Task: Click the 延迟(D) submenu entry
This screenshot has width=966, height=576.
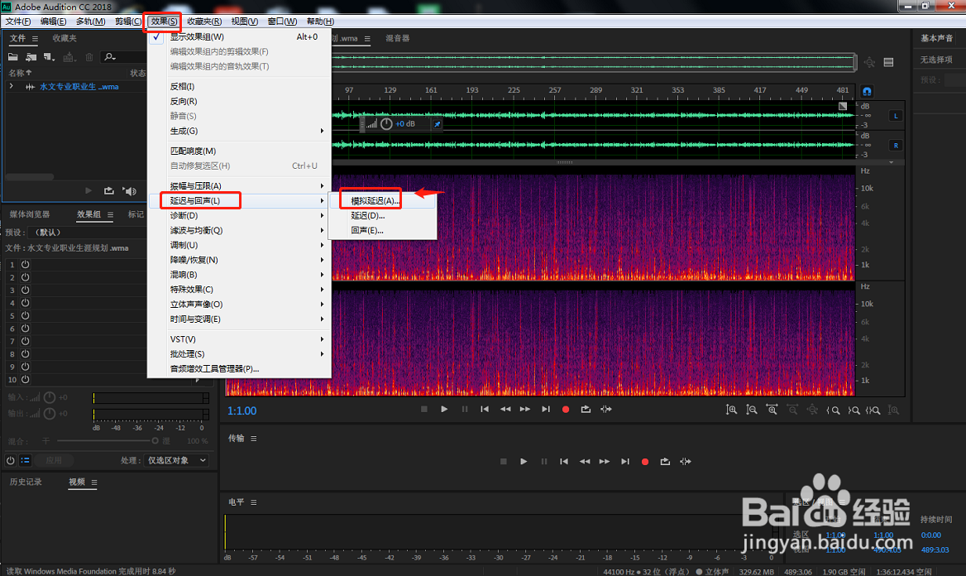Action: pos(382,215)
